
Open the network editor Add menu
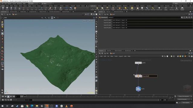101,56
